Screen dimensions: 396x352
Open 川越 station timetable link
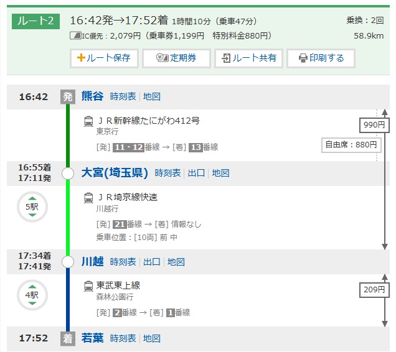(x=123, y=262)
